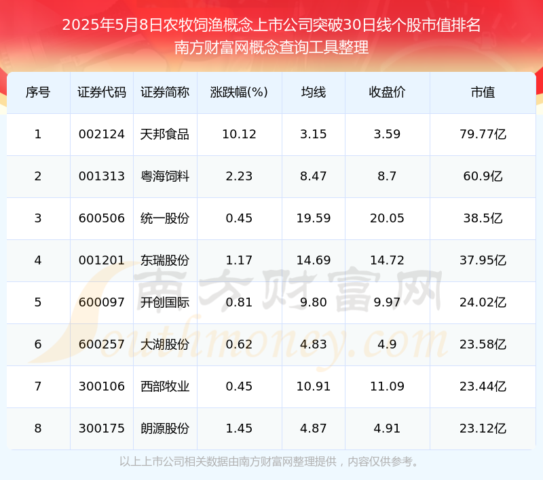Select stock code 001313
543x480 pixels.
coord(101,176)
